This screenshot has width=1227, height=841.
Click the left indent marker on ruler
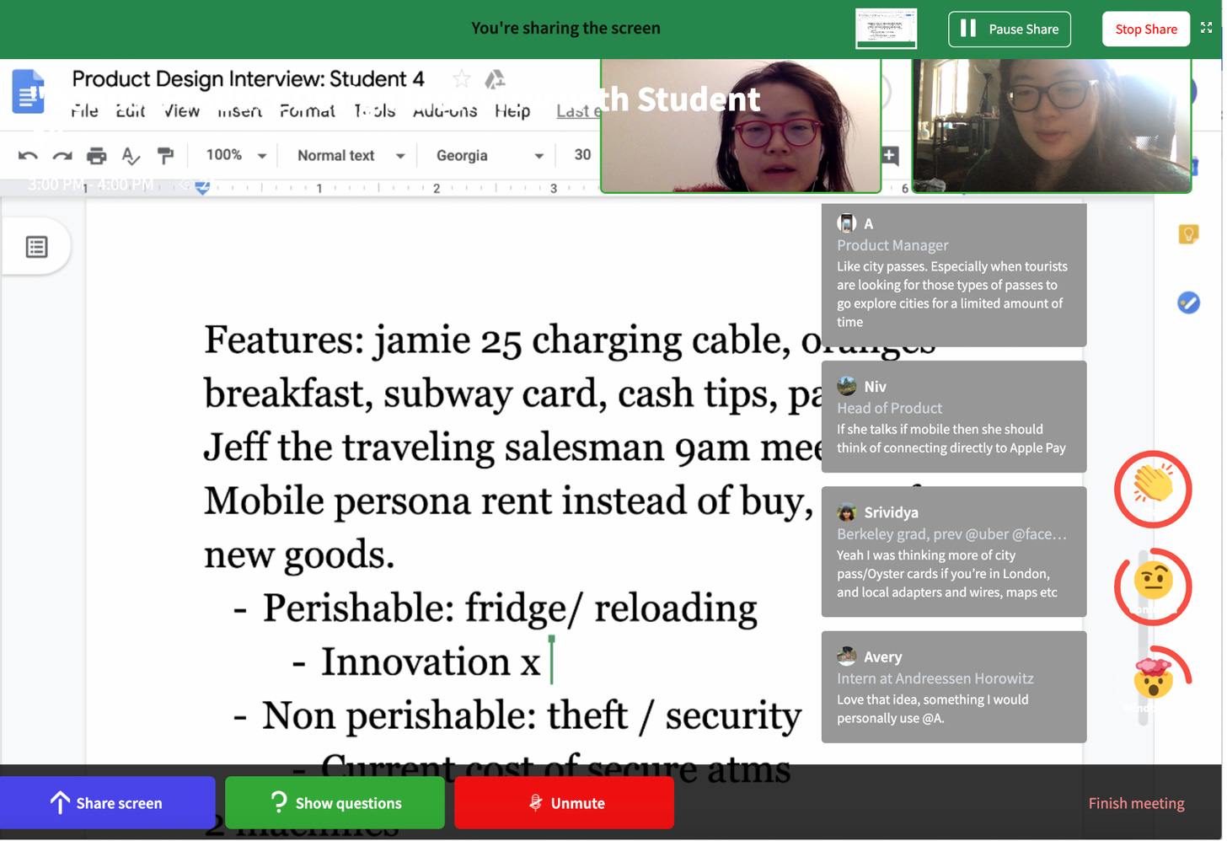coord(202,188)
